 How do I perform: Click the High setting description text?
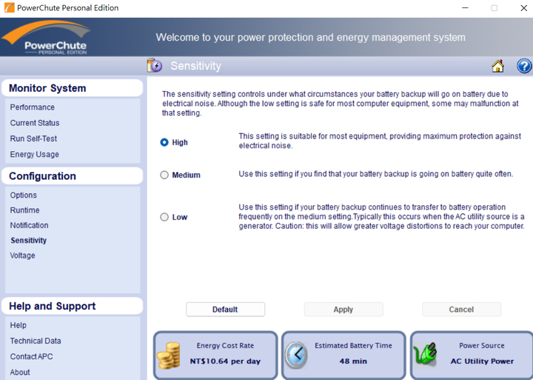click(380, 141)
